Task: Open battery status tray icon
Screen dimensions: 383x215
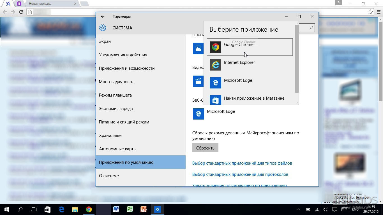Action: tap(308, 209)
